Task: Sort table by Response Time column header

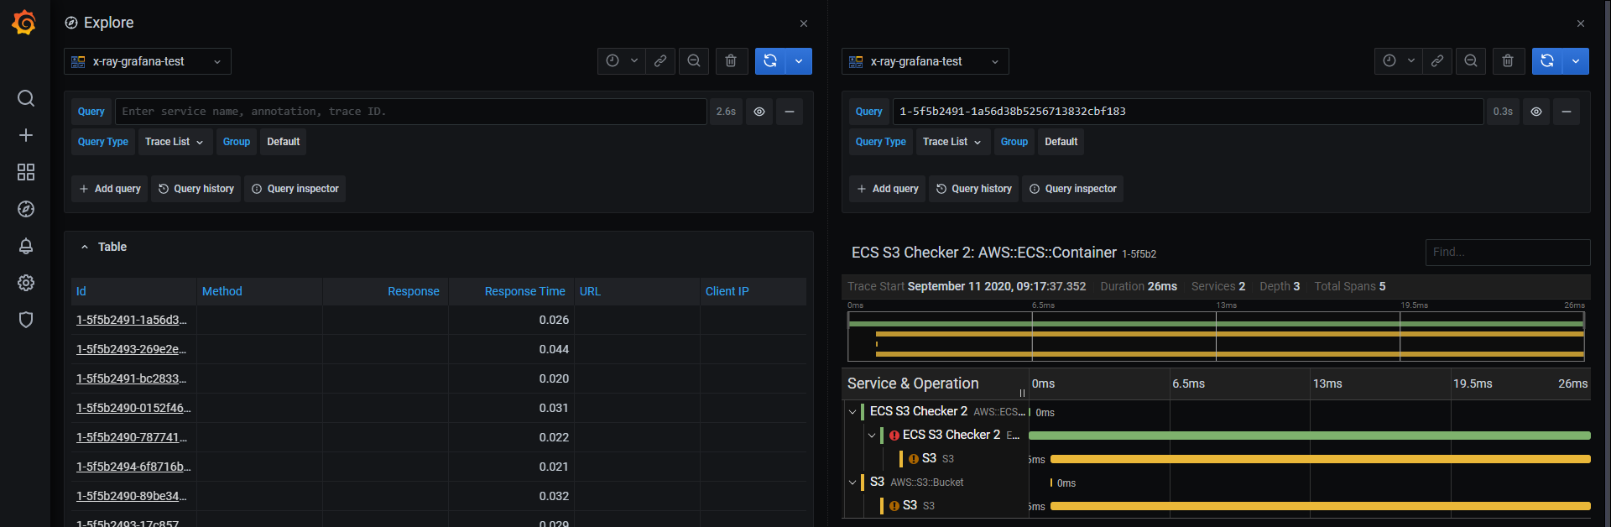Action: pyautogui.click(x=524, y=291)
